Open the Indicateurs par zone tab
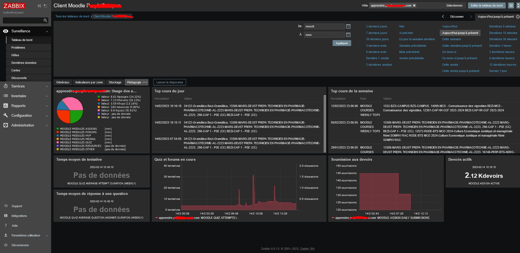The height and width of the screenshot is (253, 520). point(89,82)
